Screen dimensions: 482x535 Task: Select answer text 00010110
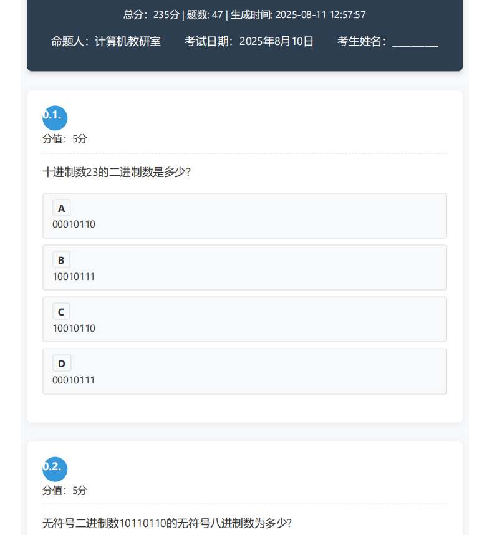point(74,224)
